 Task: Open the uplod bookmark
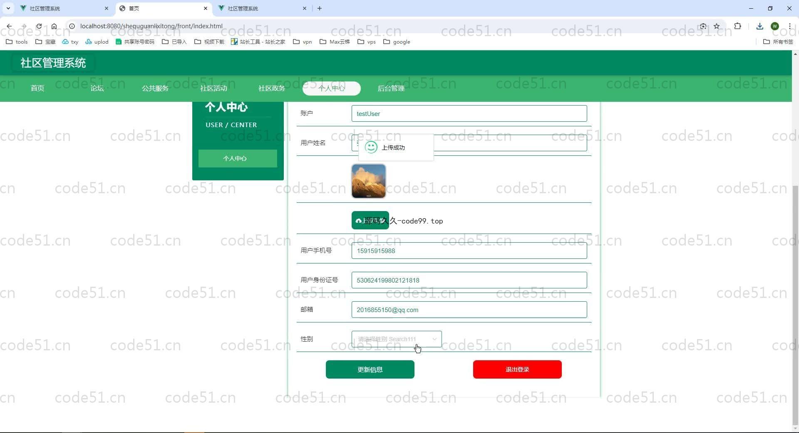coord(97,42)
